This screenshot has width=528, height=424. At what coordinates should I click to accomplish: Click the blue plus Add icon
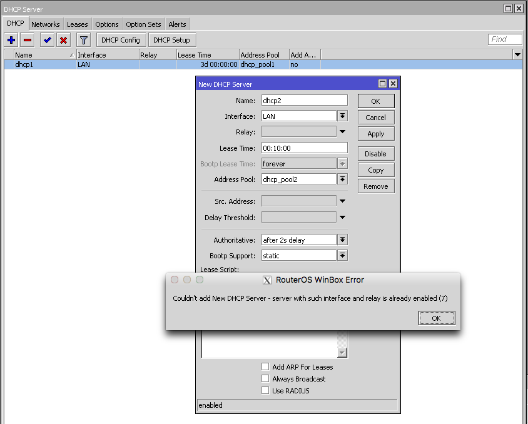(x=11, y=40)
